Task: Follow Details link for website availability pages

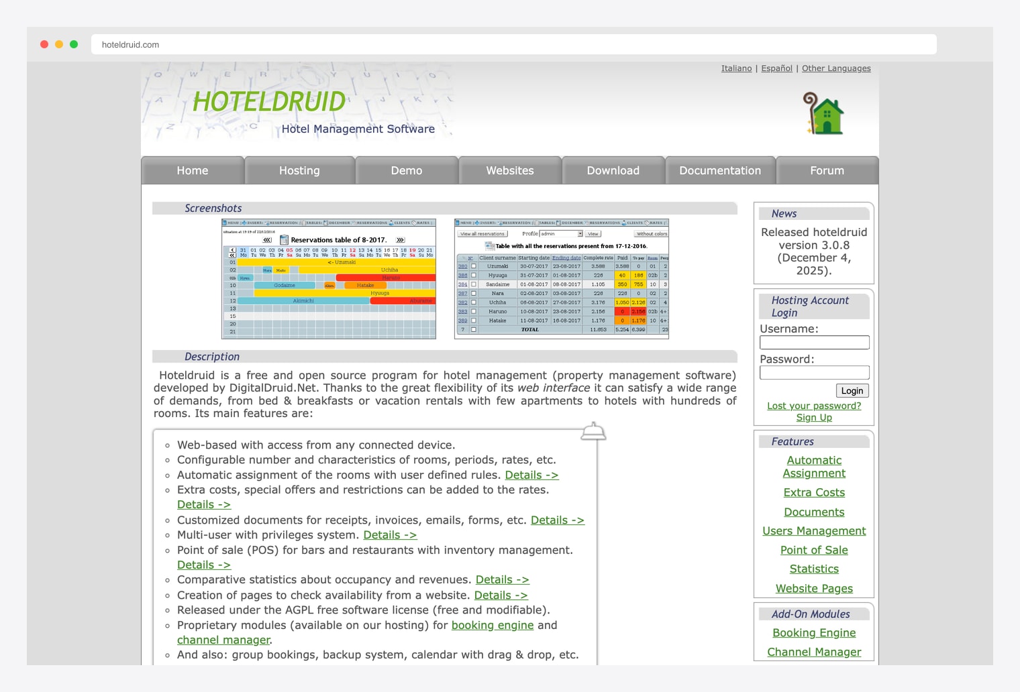Action: [x=501, y=595]
